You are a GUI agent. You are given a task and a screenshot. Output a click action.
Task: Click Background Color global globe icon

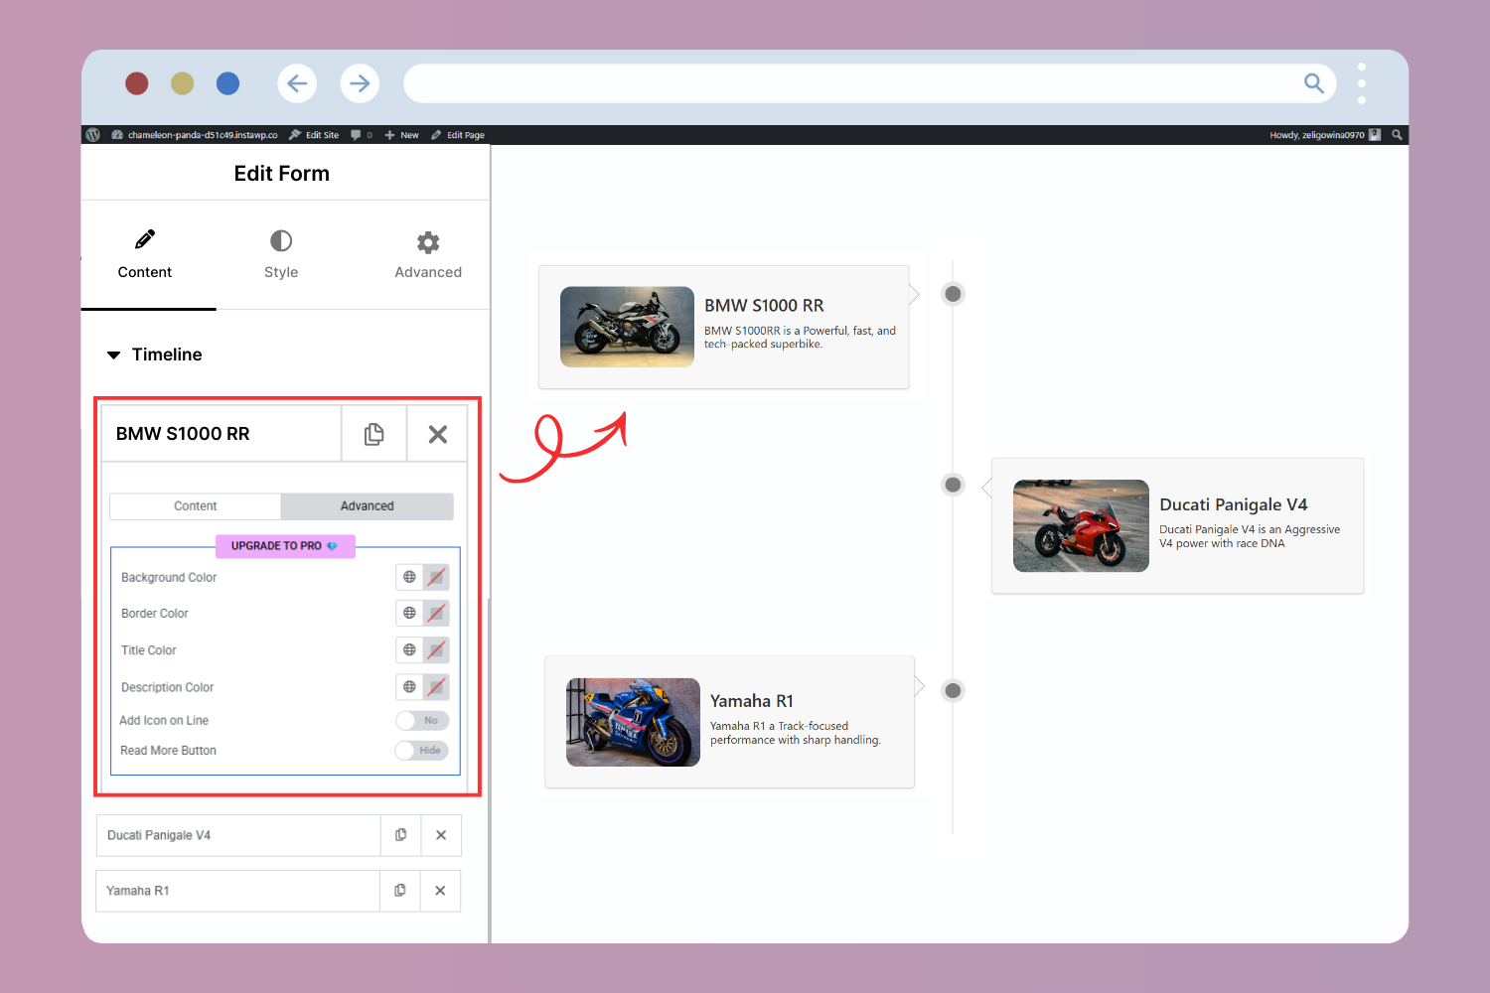409,577
